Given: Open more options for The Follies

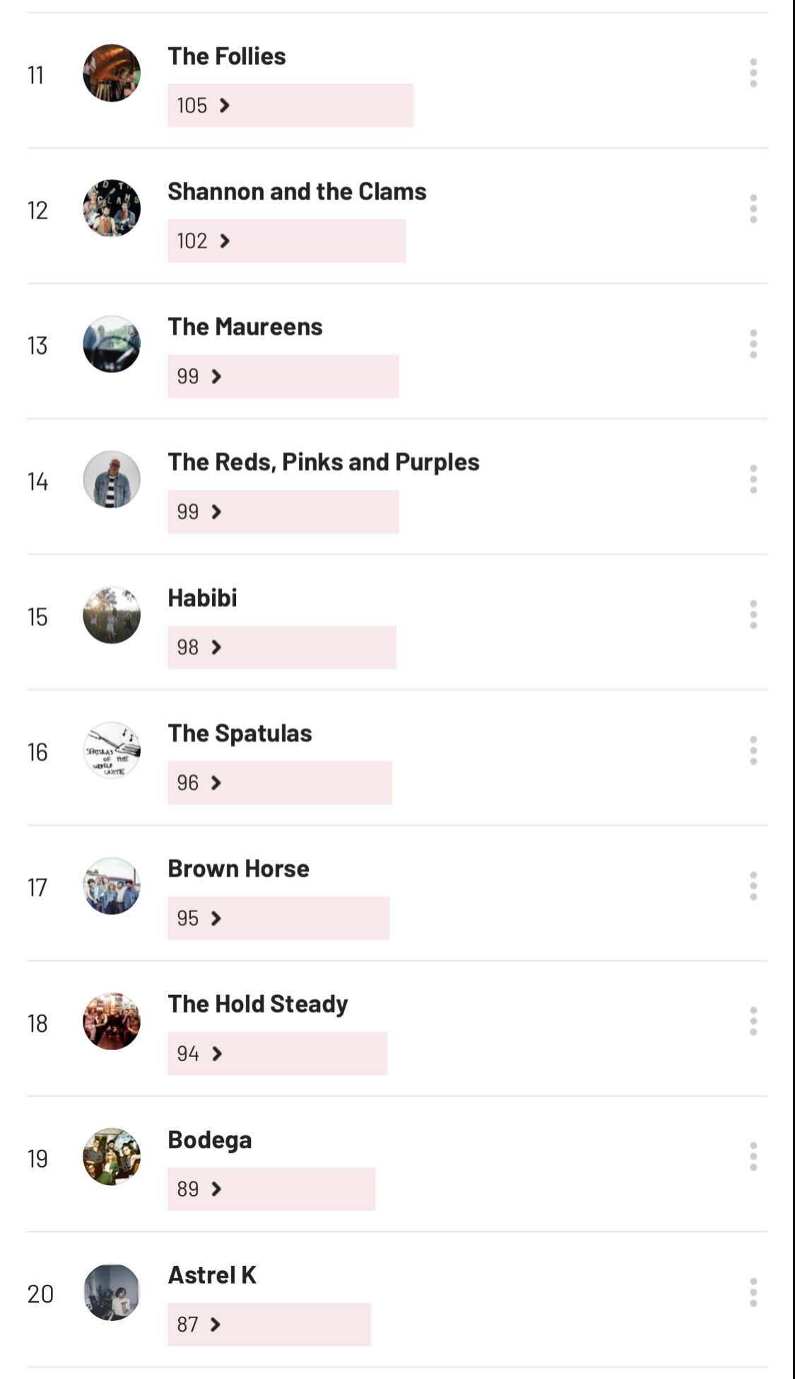Looking at the screenshot, I should (753, 73).
